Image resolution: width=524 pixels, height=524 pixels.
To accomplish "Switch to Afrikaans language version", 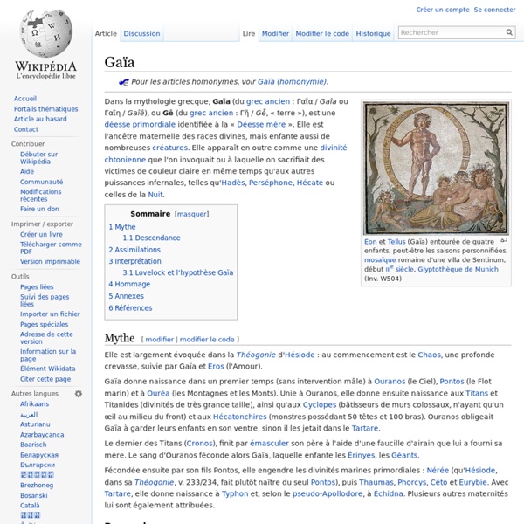I will (34, 404).
